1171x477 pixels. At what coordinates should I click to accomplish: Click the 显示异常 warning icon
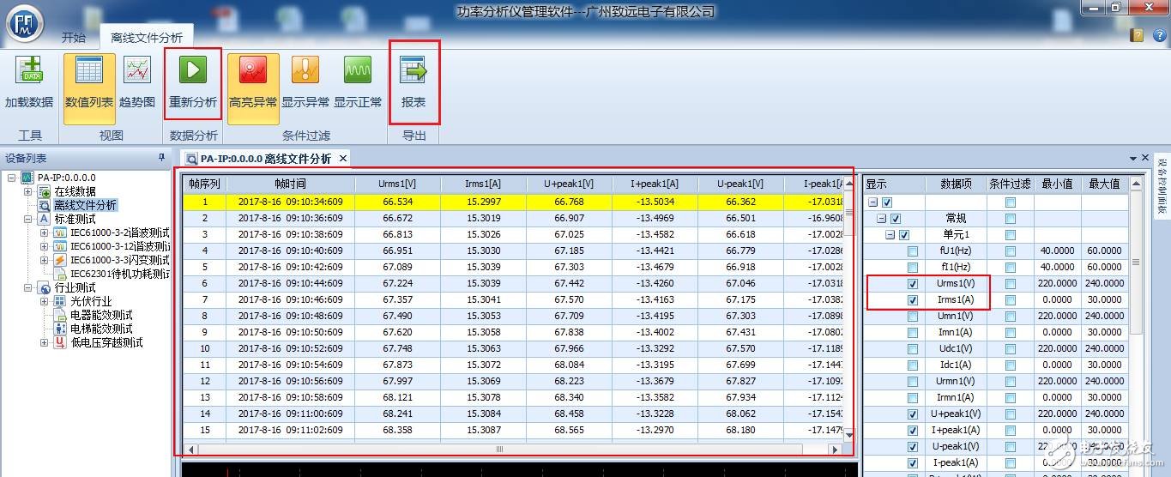coord(305,71)
